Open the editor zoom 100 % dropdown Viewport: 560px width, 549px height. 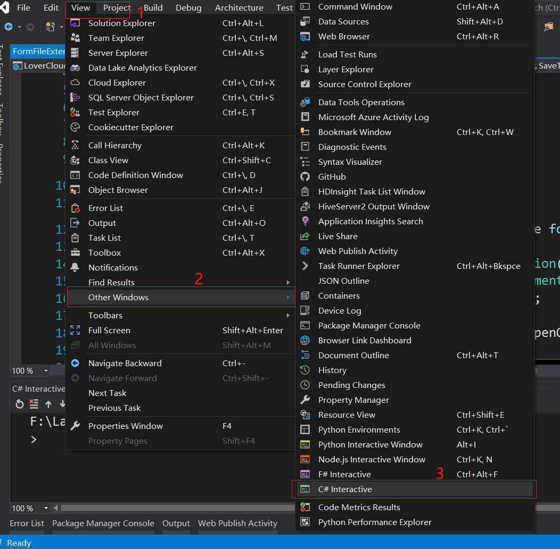pyautogui.click(x=46, y=371)
